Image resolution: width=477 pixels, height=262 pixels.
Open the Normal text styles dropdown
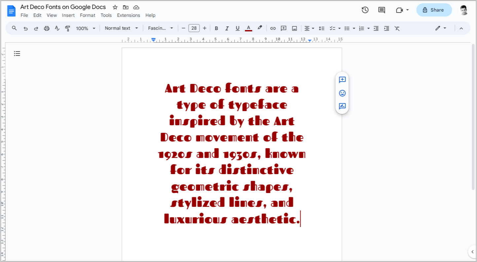[x=121, y=28]
